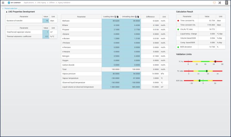Open the hamburger main menu

click(x=3, y=3)
